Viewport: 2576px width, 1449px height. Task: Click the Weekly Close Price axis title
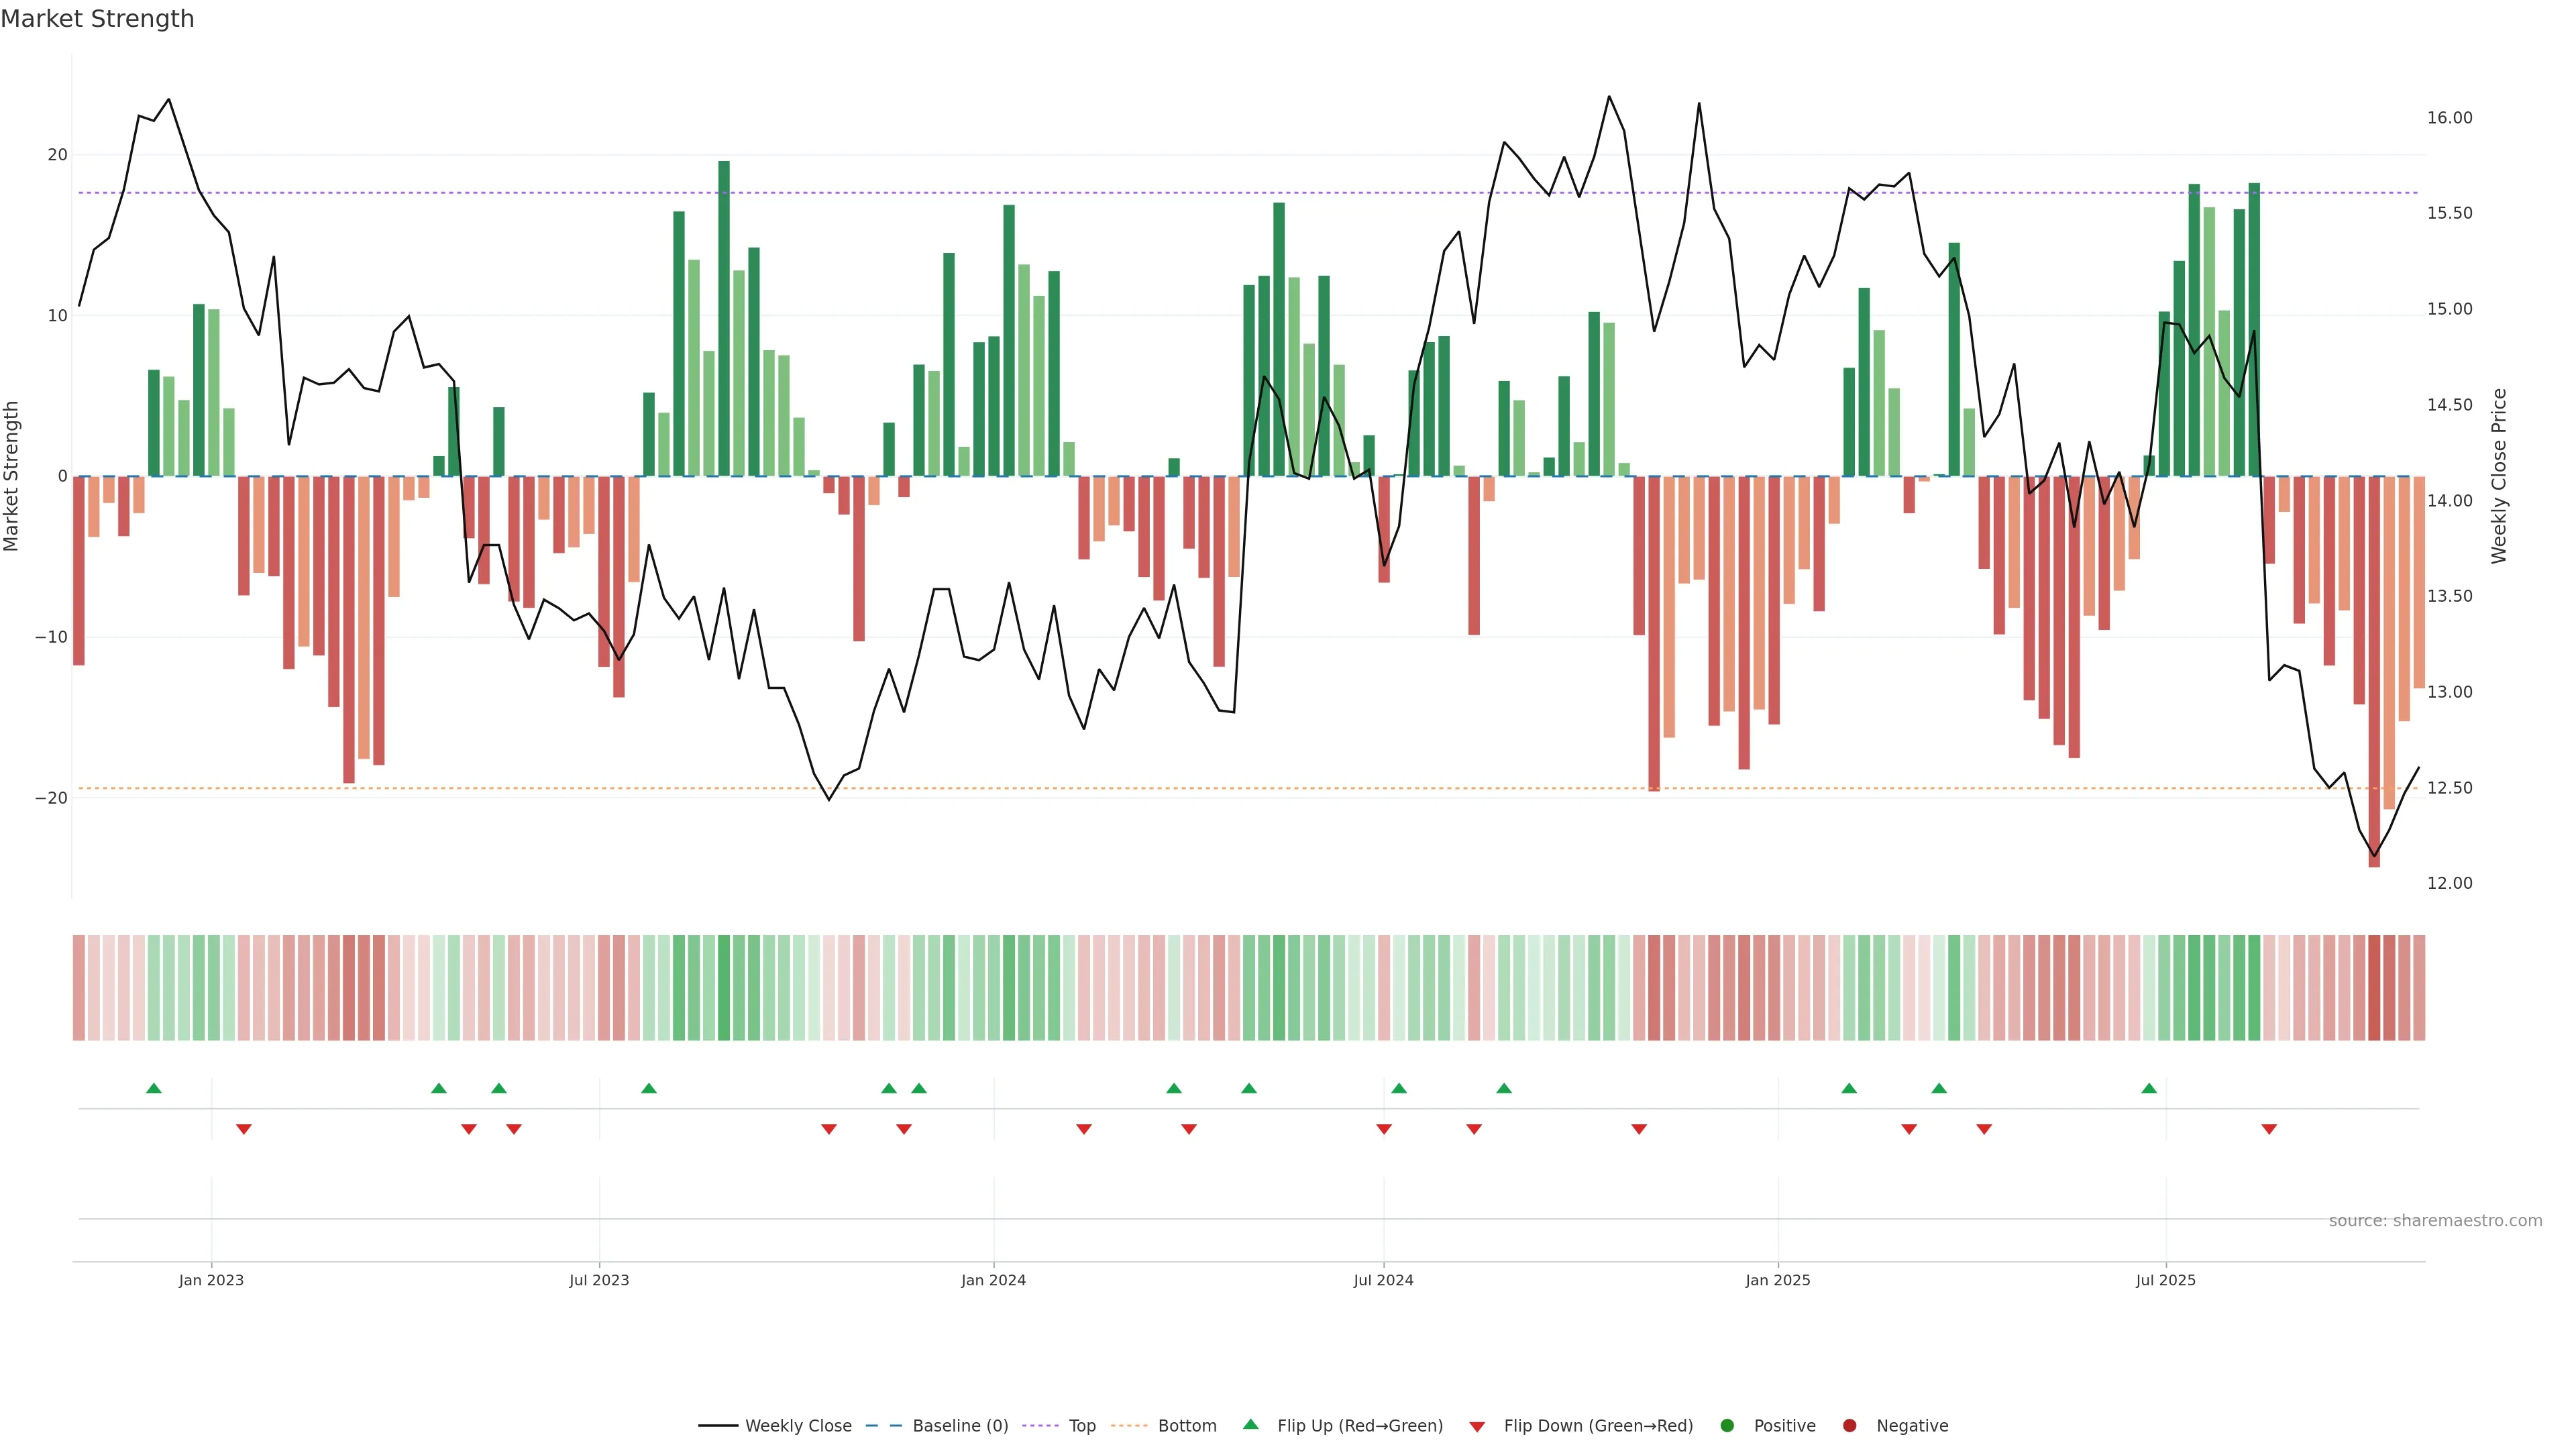pos(2498,476)
